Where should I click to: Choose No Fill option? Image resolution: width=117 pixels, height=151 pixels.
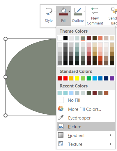click(x=86, y=100)
